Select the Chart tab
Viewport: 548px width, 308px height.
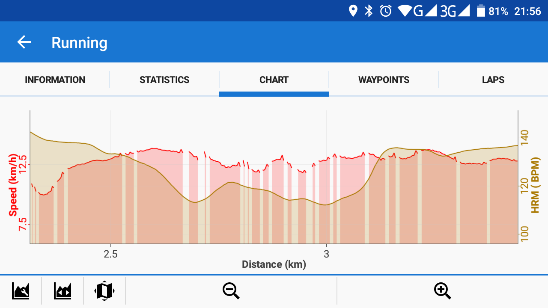tap(274, 80)
